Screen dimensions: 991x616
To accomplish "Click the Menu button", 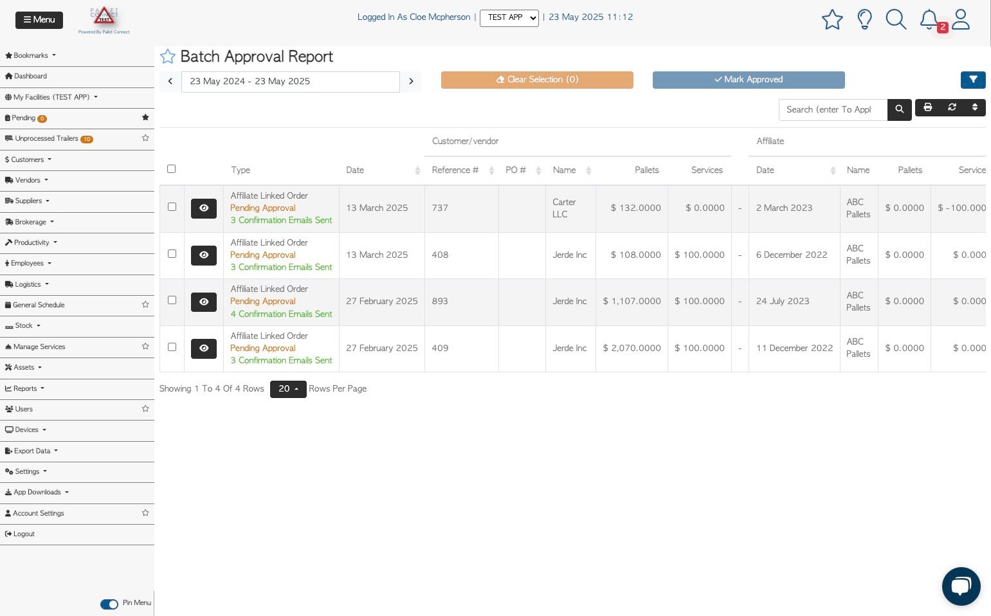I will pyautogui.click(x=39, y=20).
